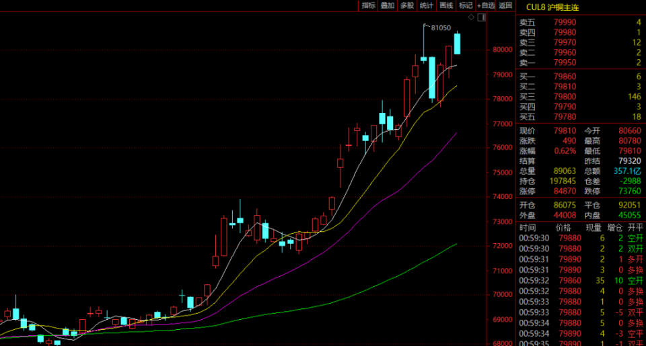Click the 标记 mark button
This screenshot has height=346, width=646.
pos(466,5)
